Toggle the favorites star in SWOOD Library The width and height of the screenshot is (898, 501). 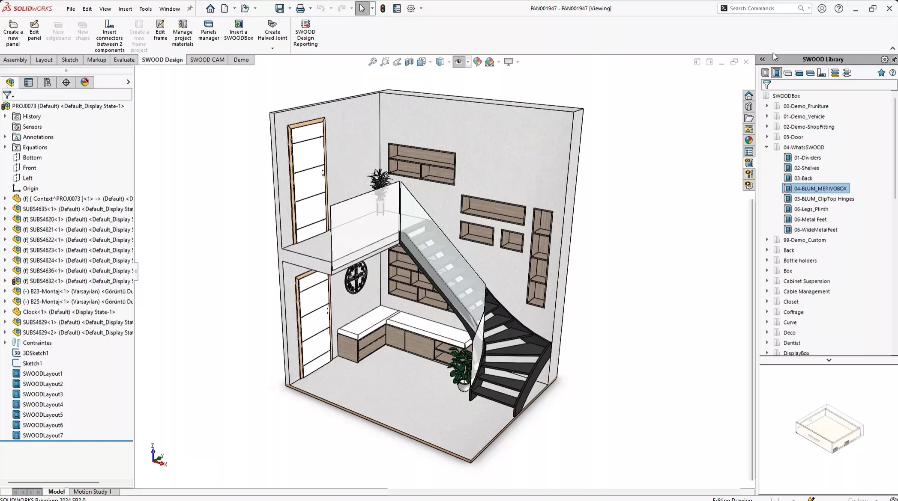881,73
